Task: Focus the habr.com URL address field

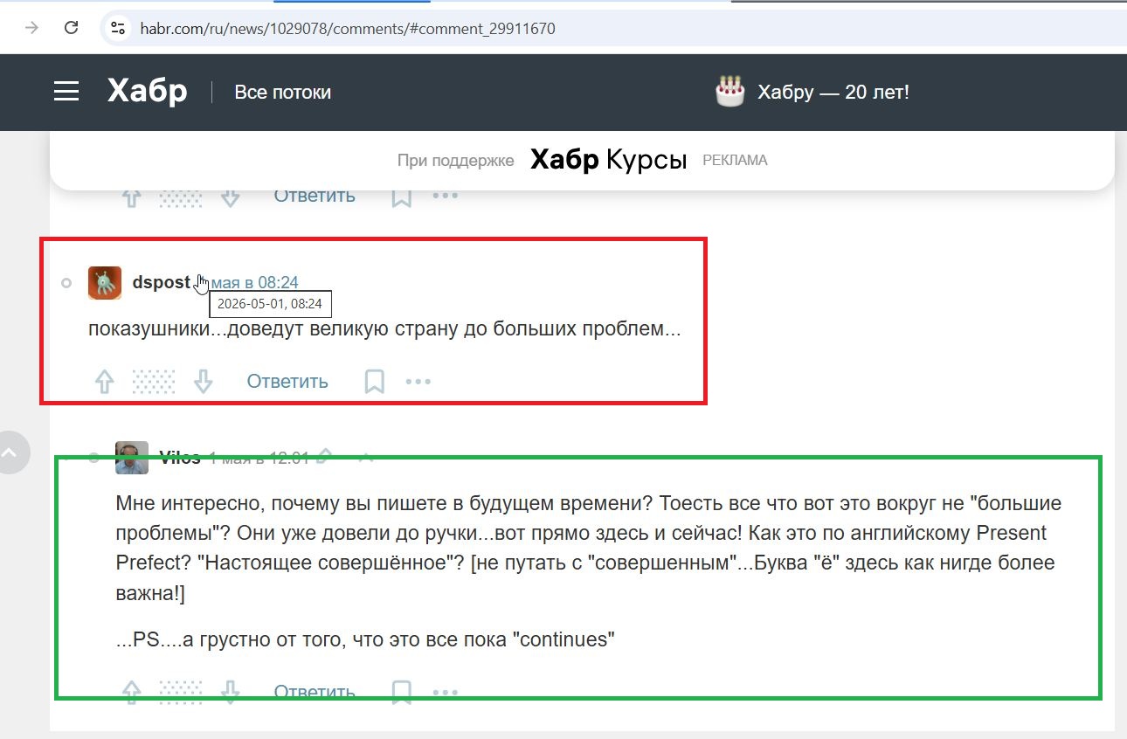Action: tap(348, 29)
